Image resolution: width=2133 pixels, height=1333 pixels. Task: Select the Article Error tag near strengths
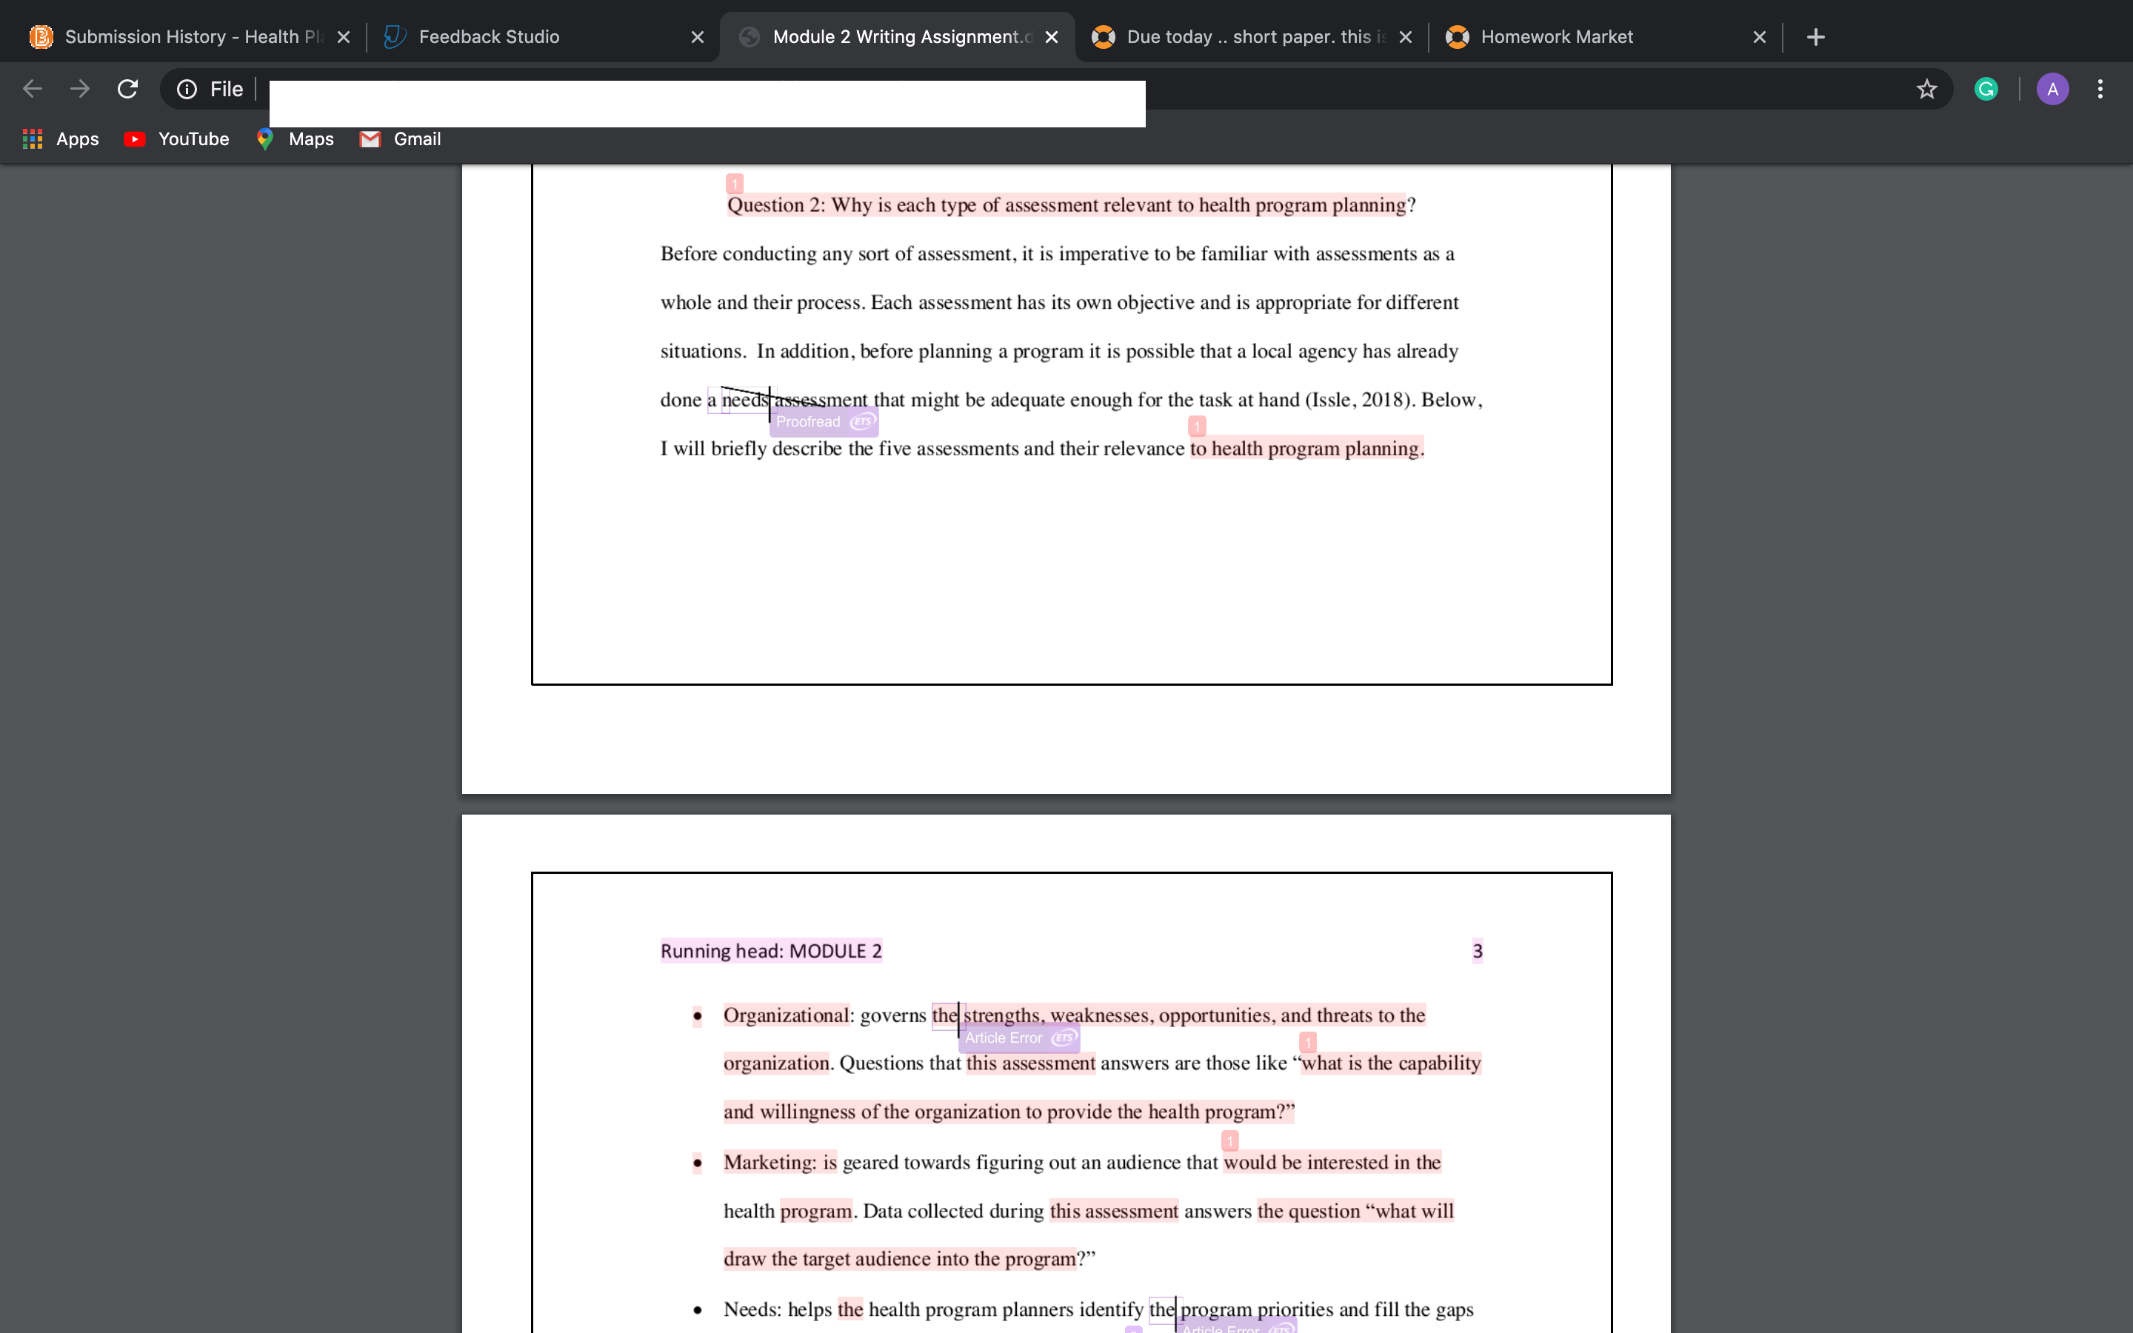1019,1038
